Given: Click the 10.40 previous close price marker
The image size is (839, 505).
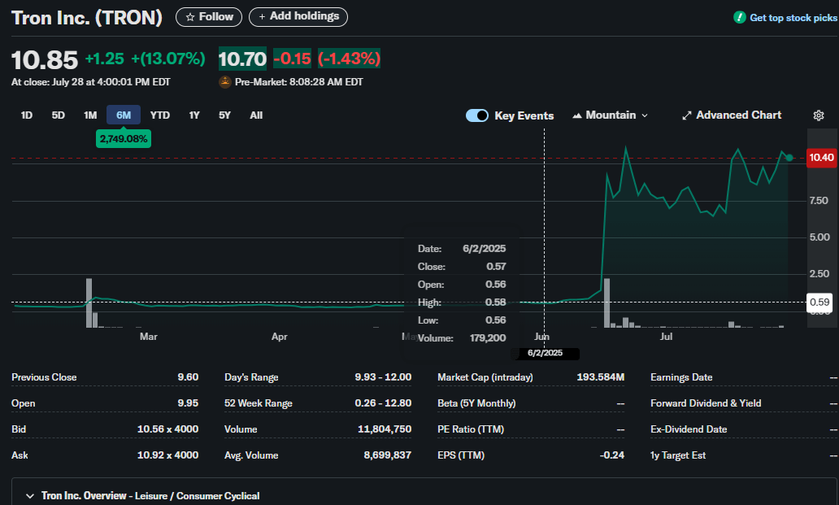Looking at the screenshot, I should click(821, 157).
